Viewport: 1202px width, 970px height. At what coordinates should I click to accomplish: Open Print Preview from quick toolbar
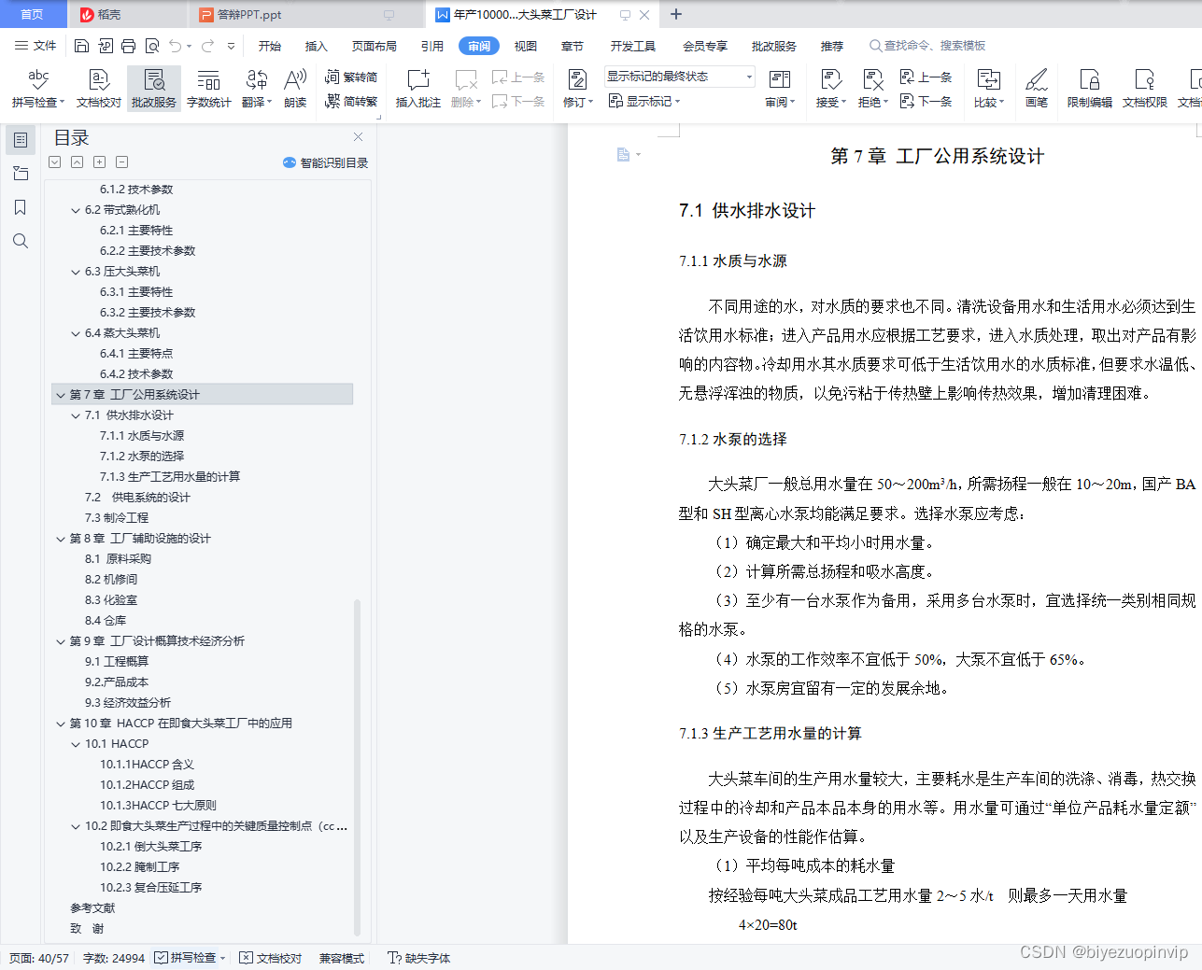coord(152,46)
